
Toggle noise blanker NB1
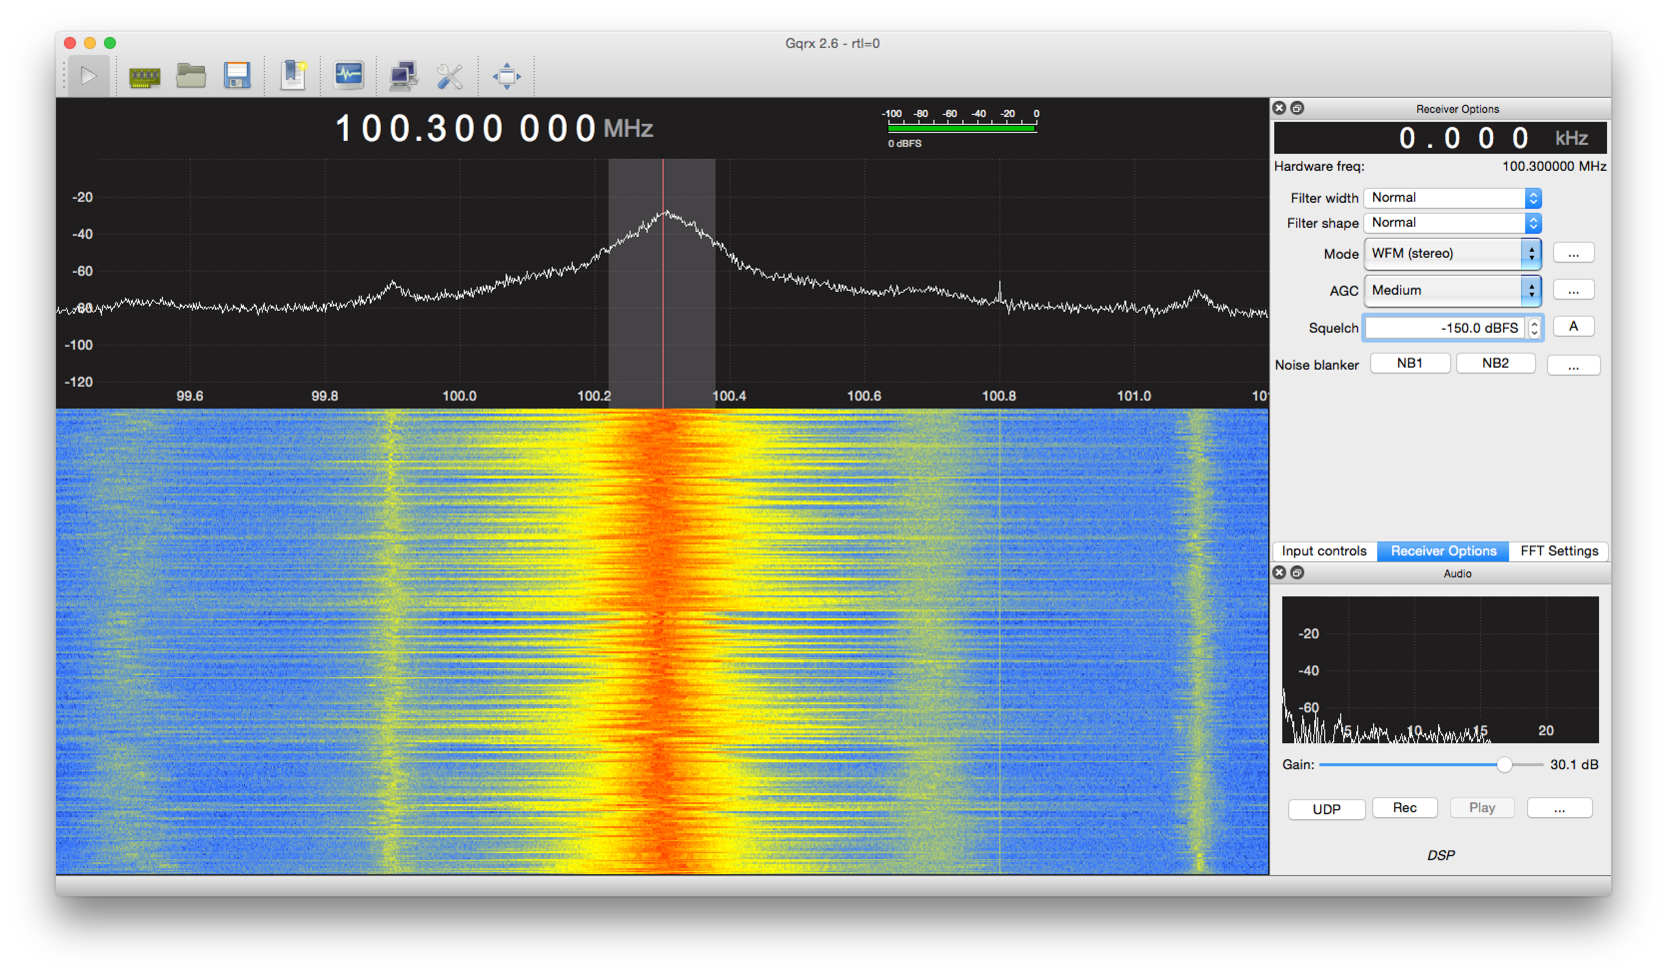click(1410, 364)
